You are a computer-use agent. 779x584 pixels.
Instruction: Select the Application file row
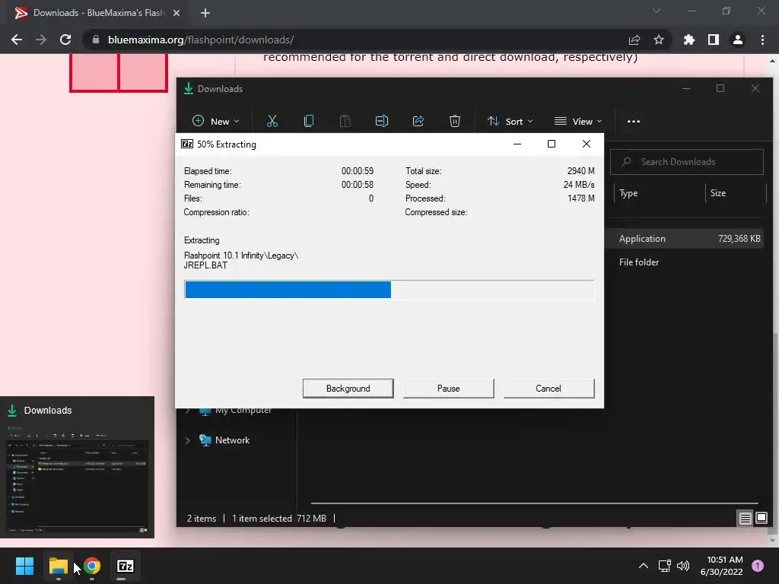click(685, 238)
